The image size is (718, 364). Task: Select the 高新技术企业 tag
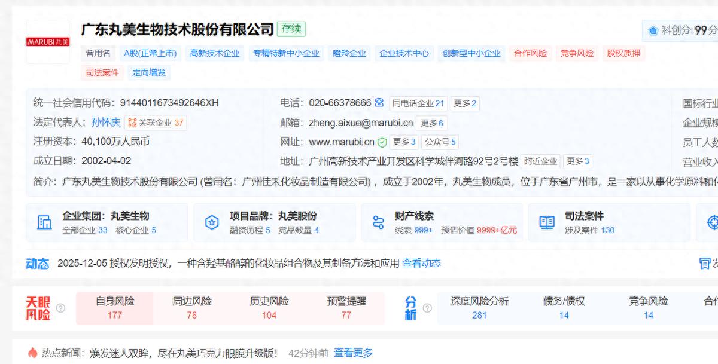click(215, 53)
